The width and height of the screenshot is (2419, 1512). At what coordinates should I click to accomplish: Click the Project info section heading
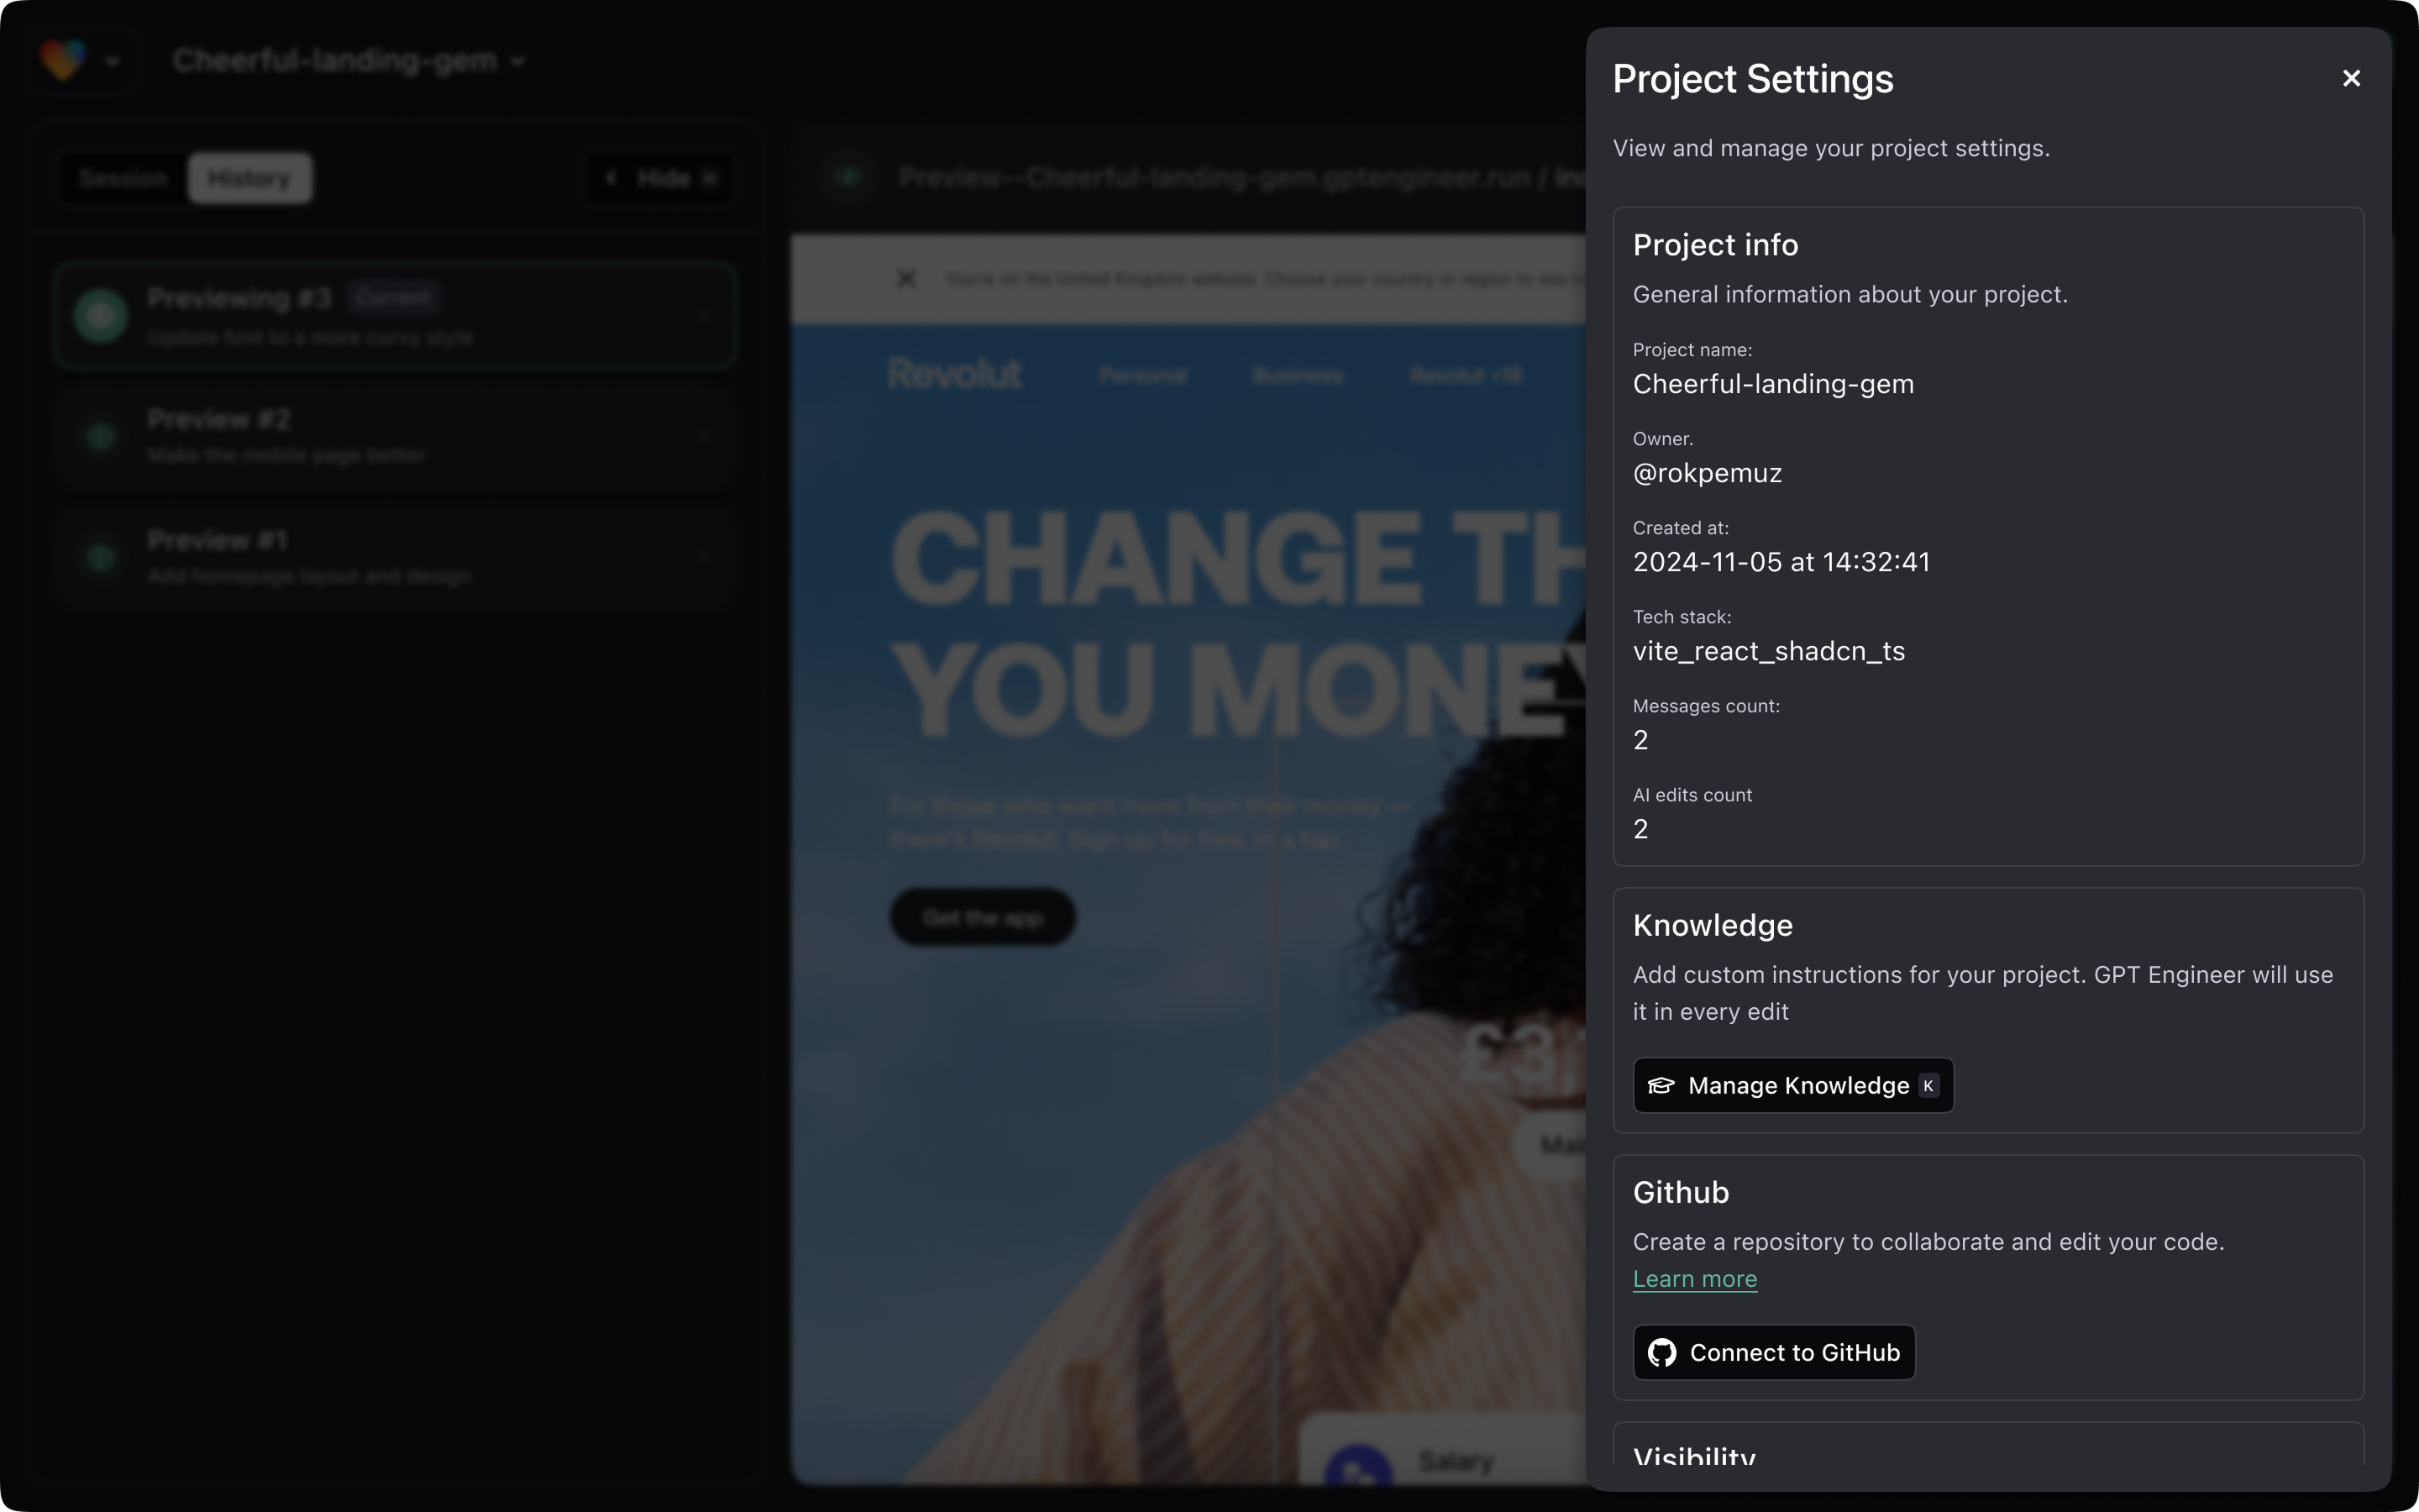[1715, 245]
